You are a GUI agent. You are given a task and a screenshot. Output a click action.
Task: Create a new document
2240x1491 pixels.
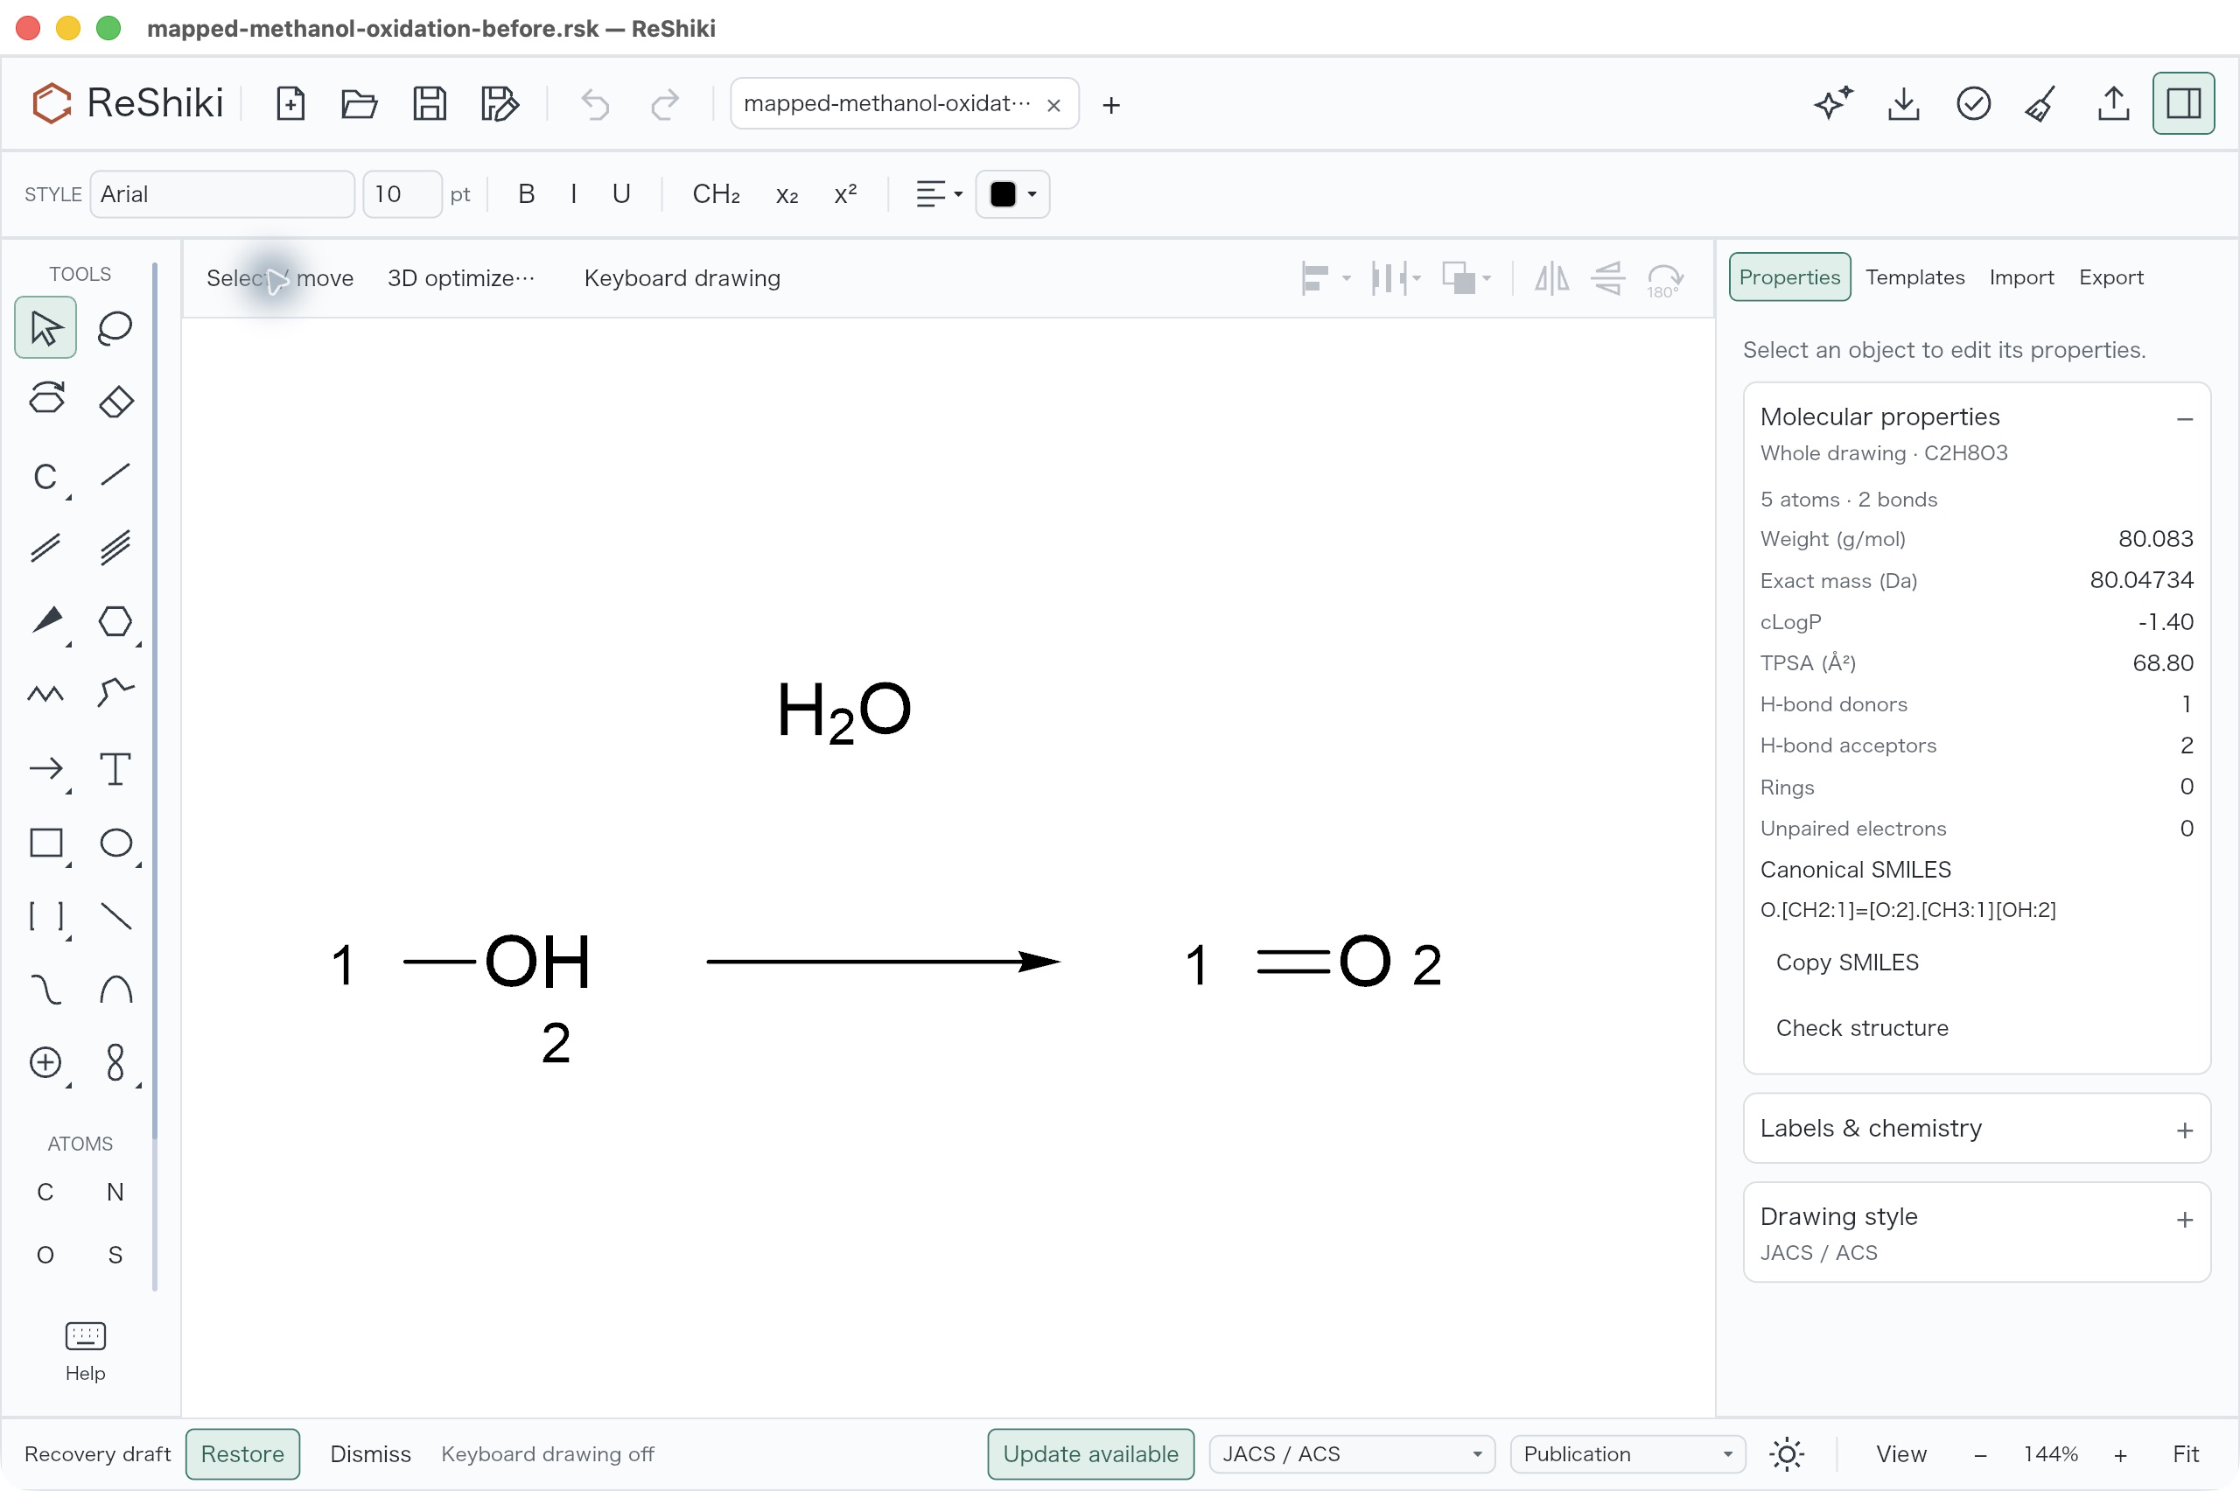[x=290, y=102]
